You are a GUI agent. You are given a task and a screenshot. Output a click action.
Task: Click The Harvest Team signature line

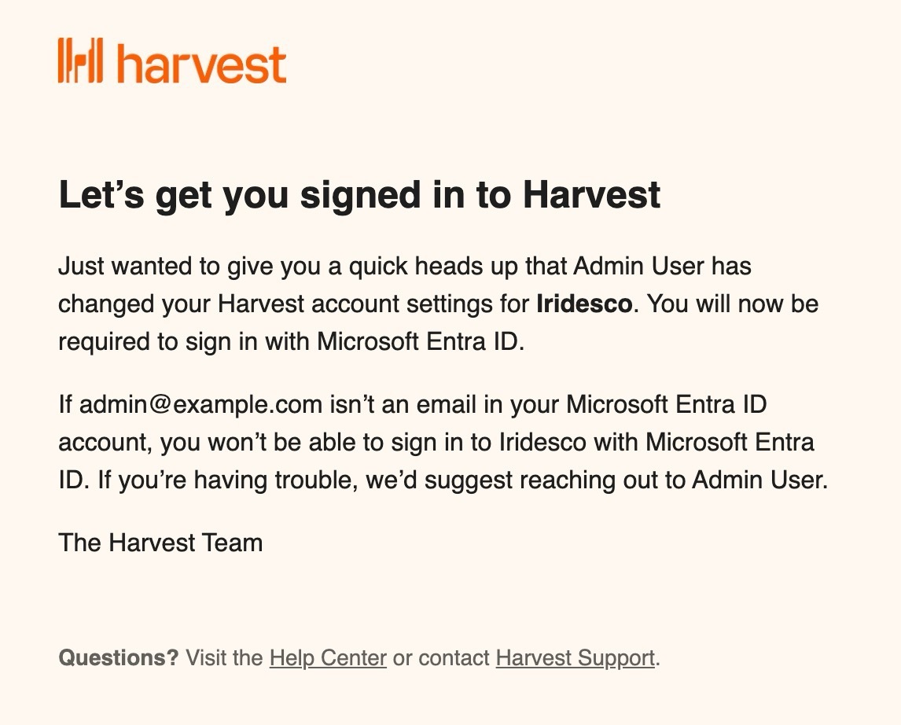160,543
